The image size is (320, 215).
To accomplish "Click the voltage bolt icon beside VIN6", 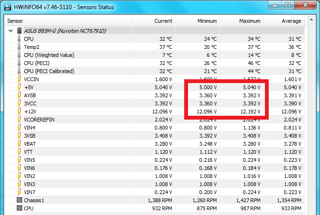I will (19, 168).
